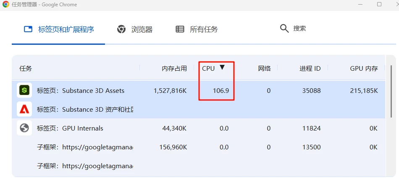Click the magnifying glass search icon
Screen dimensions: 399x182
click(x=284, y=28)
